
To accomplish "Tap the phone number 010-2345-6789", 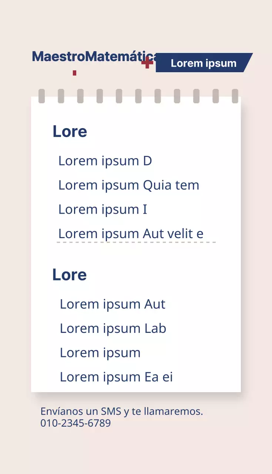I will (75, 423).
